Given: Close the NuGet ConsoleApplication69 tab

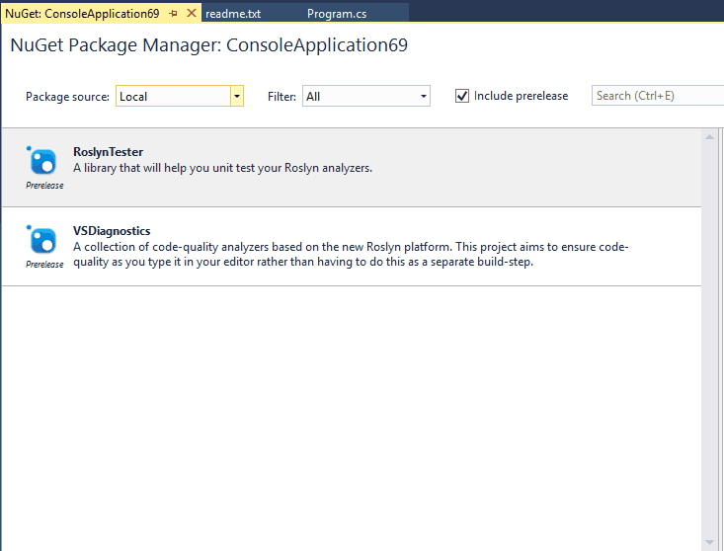Looking at the screenshot, I should [x=192, y=14].
